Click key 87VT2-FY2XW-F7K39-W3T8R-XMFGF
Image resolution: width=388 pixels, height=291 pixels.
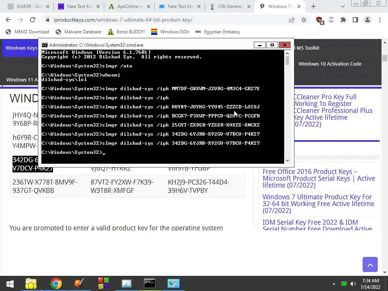coord(122,186)
